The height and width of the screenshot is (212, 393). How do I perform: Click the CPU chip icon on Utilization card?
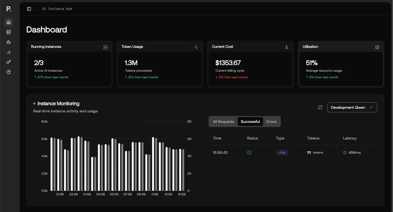coord(377,47)
